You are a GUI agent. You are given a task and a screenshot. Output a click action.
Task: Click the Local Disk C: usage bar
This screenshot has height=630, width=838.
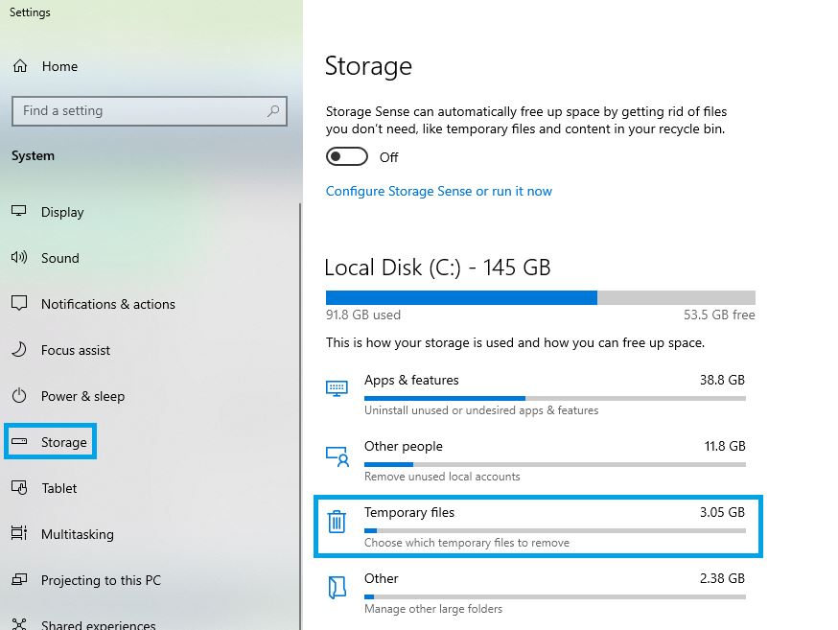pyautogui.click(x=541, y=297)
